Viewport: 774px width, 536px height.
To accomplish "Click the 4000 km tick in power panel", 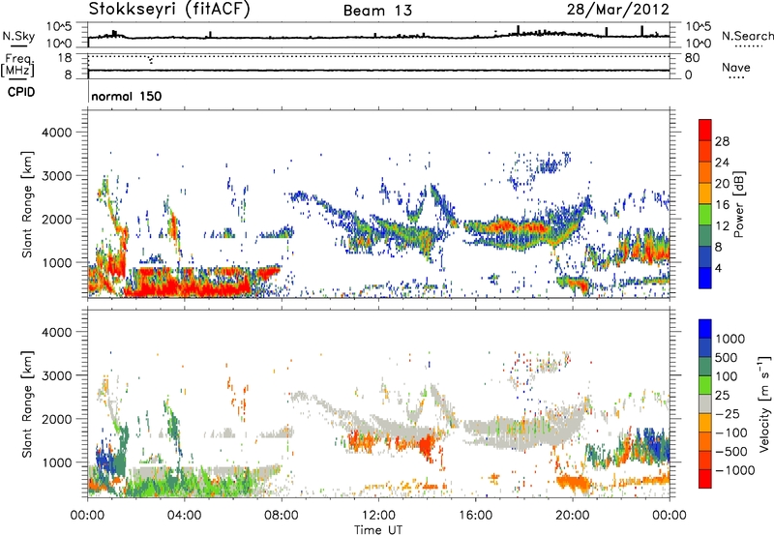I will click(x=56, y=133).
